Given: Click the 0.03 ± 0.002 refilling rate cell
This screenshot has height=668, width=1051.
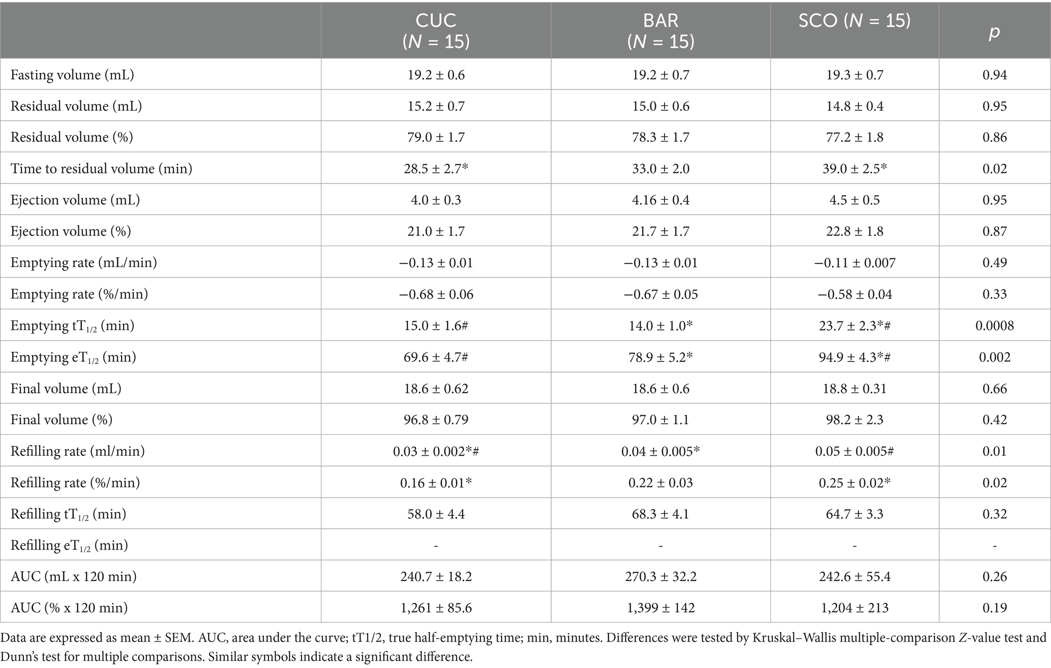Looking at the screenshot, I should click(x=436, y=451).
